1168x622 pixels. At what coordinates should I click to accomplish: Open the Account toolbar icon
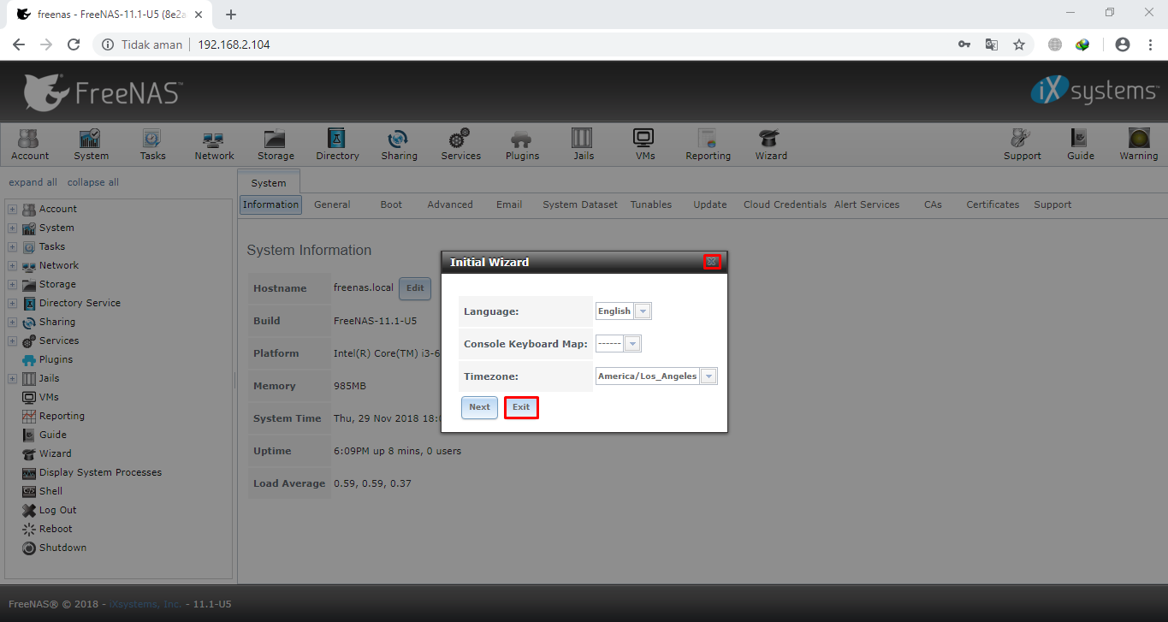(30, 145)
